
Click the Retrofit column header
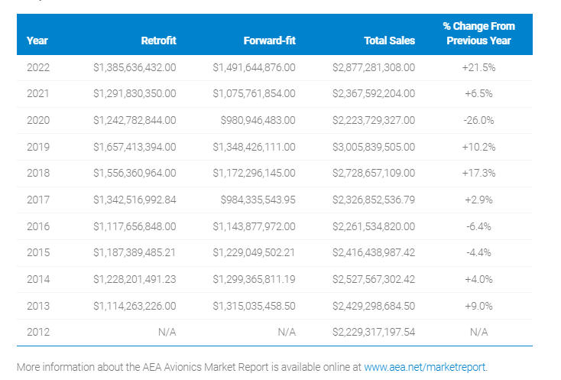point(158,41)
